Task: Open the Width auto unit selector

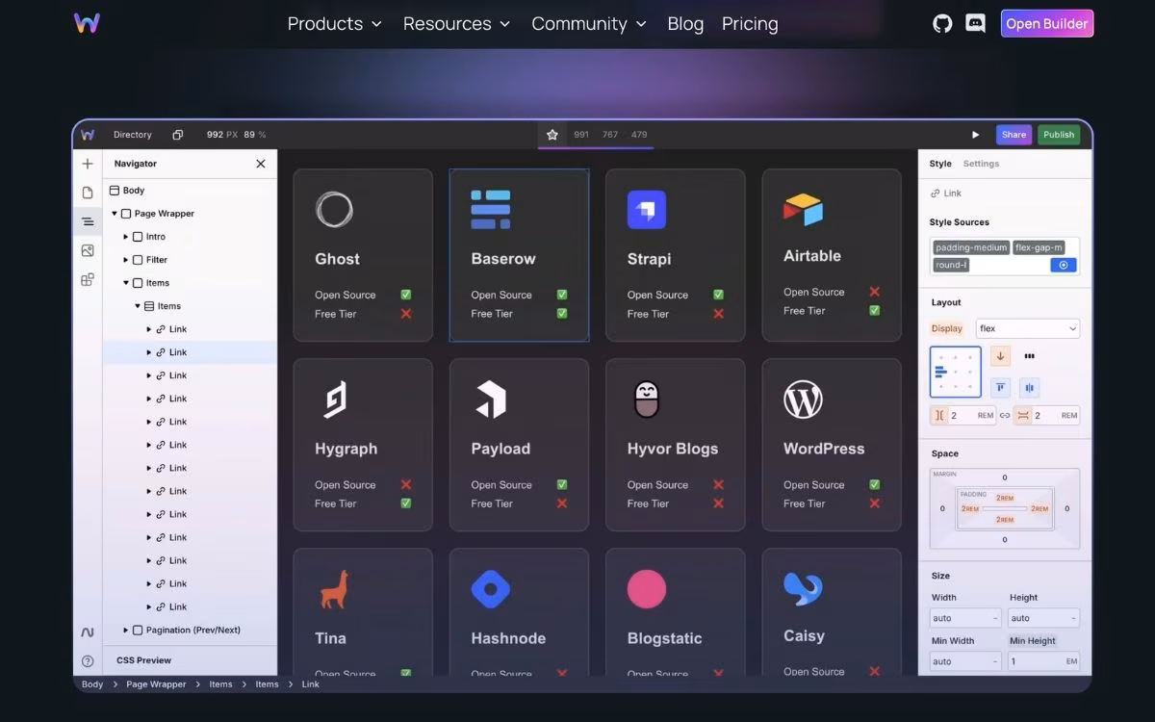Action: pos(994,618)
